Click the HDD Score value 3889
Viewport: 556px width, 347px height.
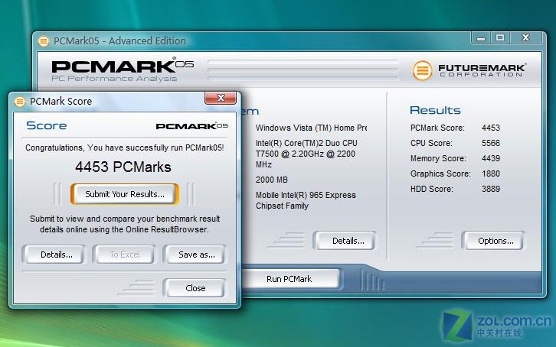pyautogui.click(x=491, y=189)
